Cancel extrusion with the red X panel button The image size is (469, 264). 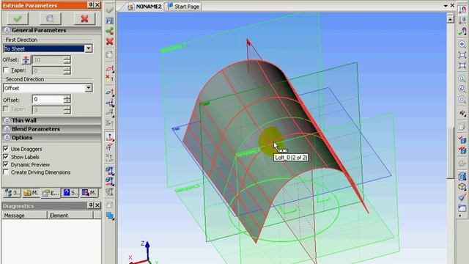pos(84,19)
